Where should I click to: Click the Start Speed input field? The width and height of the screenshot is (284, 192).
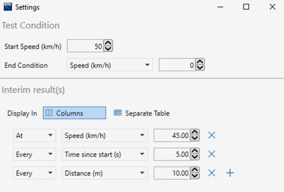click(85, 46)
